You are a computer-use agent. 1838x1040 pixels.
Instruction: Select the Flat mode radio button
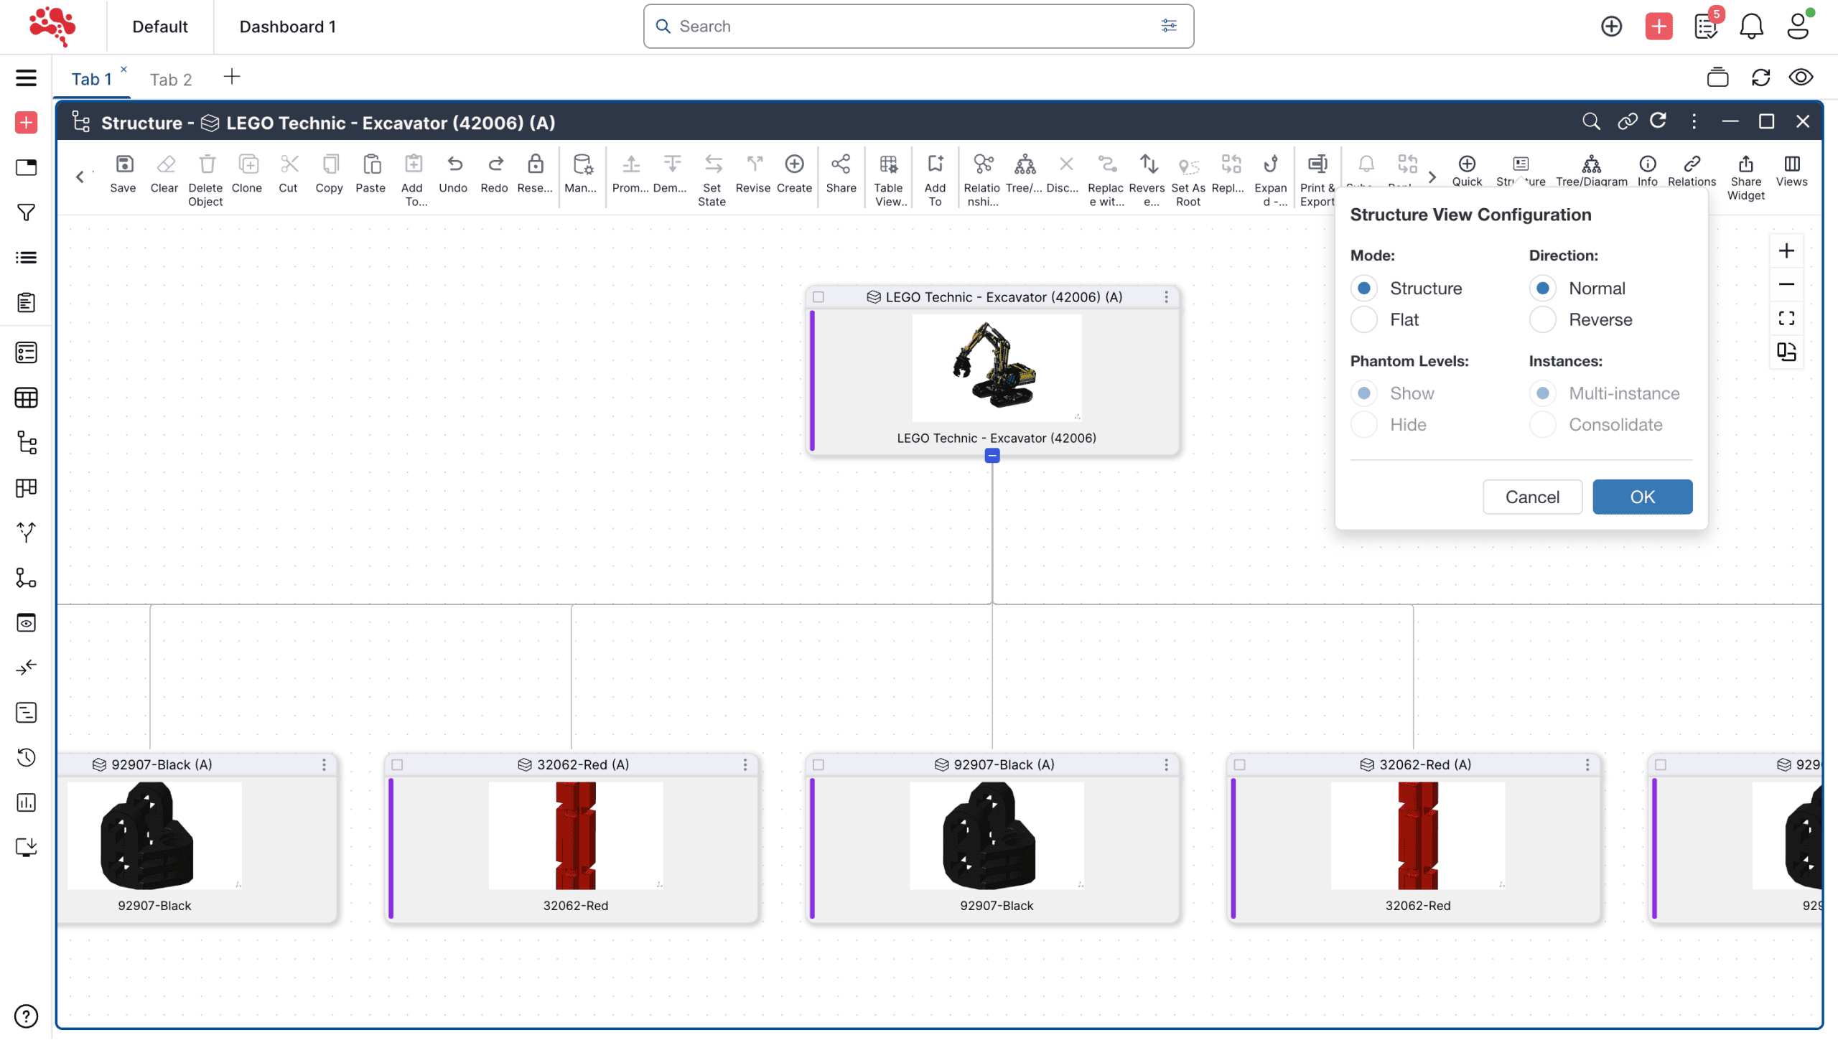[1364, 320]
